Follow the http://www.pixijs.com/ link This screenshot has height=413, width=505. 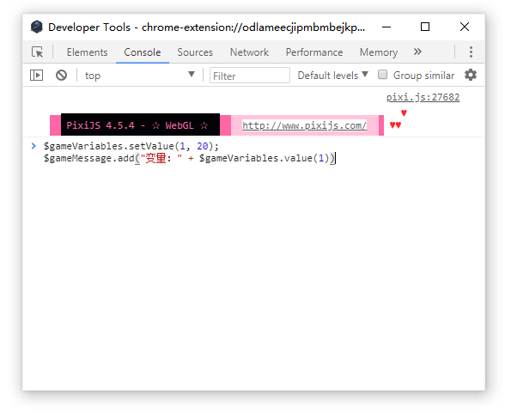304,125
